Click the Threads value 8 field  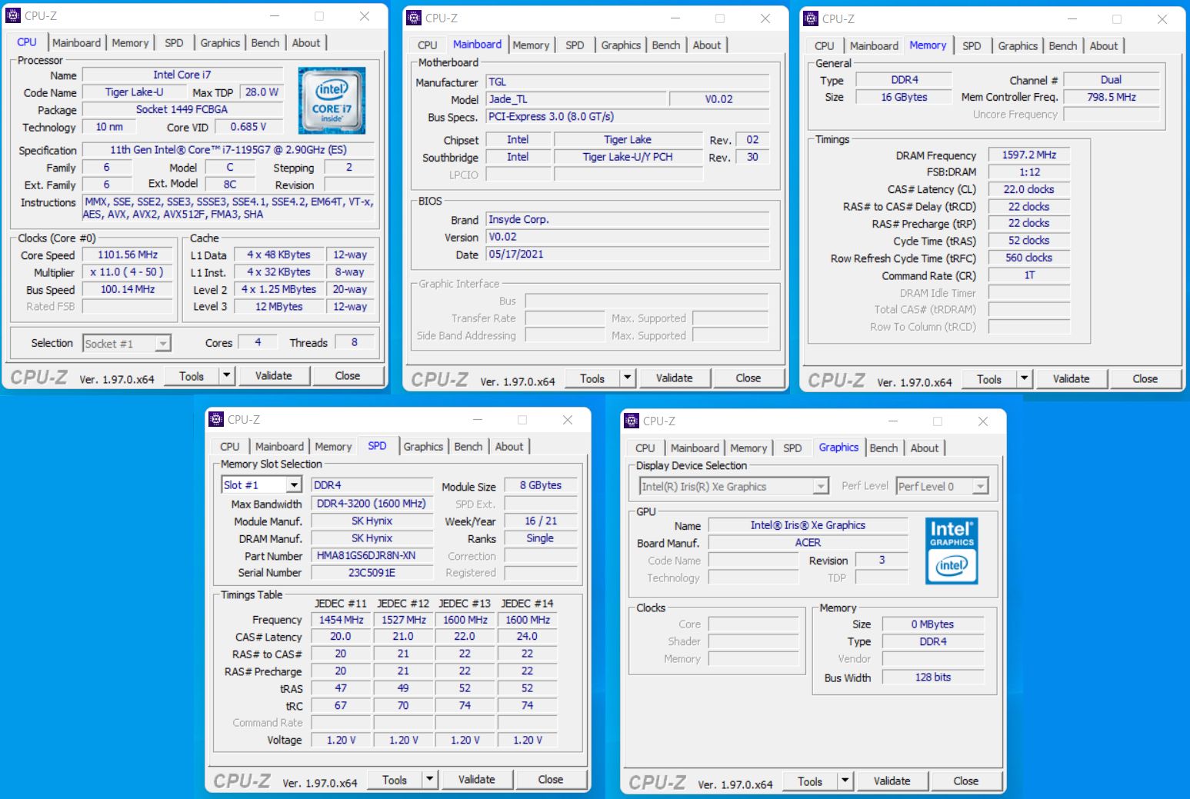354,342
